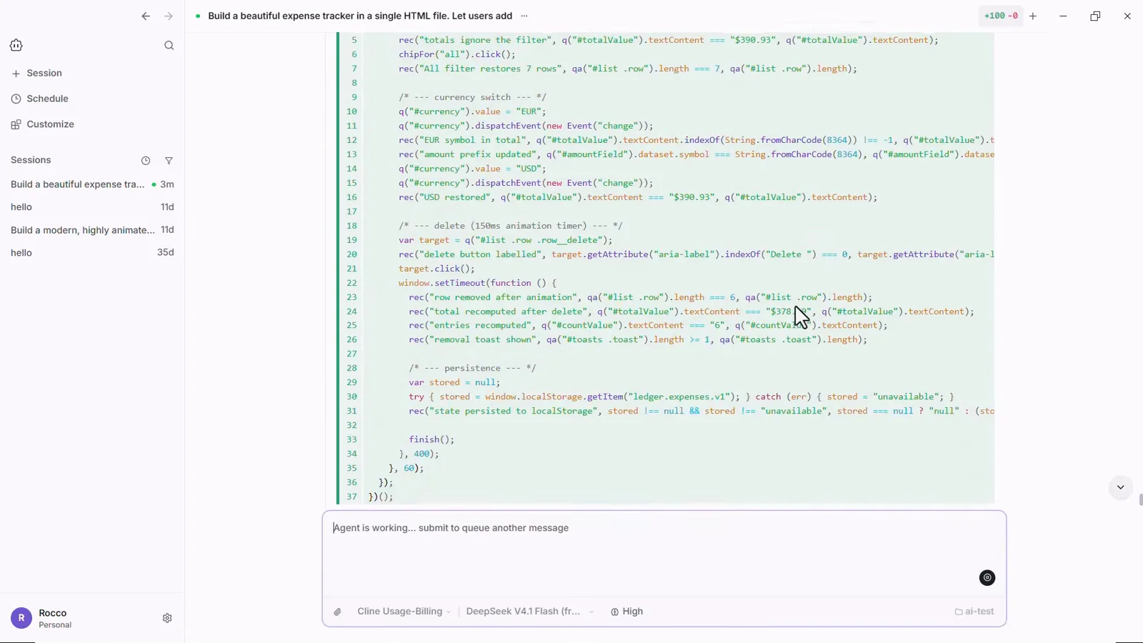
Task: Click the plus icon in title bar
Action: (1033, 16)
